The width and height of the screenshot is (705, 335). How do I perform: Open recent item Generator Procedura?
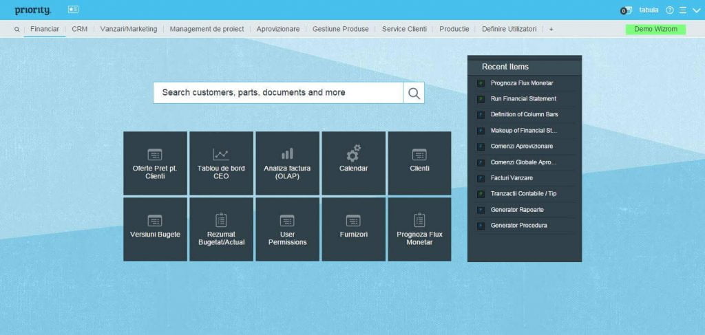coord(519,226)
